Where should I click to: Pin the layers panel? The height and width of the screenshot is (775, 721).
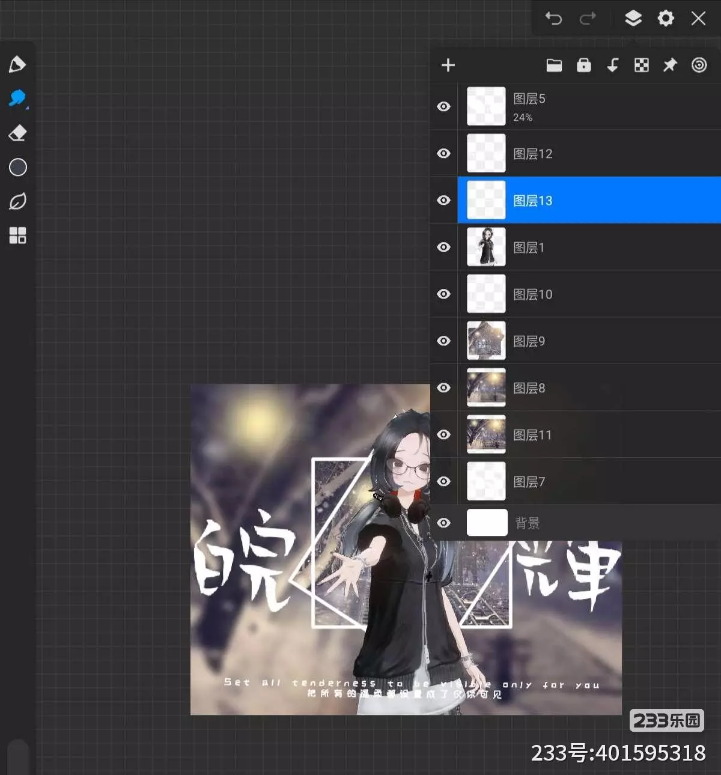click(670, 65)
